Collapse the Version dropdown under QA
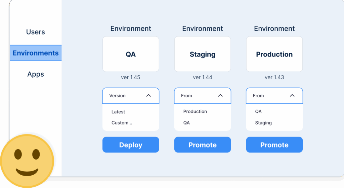 131,96
